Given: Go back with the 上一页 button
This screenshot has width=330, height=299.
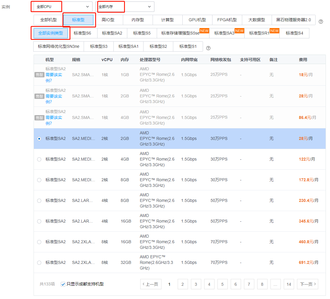Looking at the screenshot, I should (x=151, y=284).
